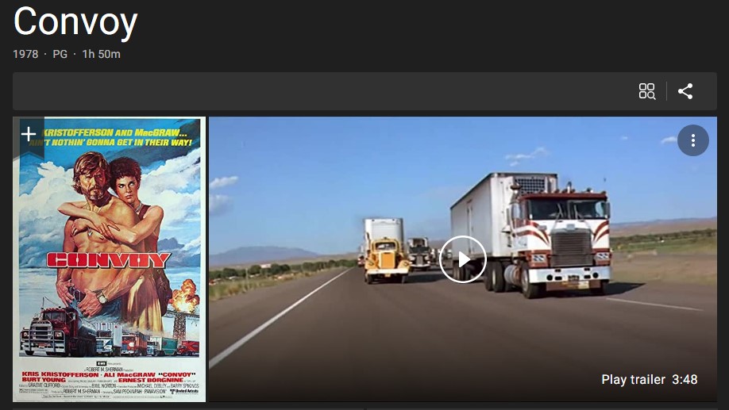The image size is (729, 410).
Task: Click the cast credits block on poster
Action: click(x=110, y=380)
